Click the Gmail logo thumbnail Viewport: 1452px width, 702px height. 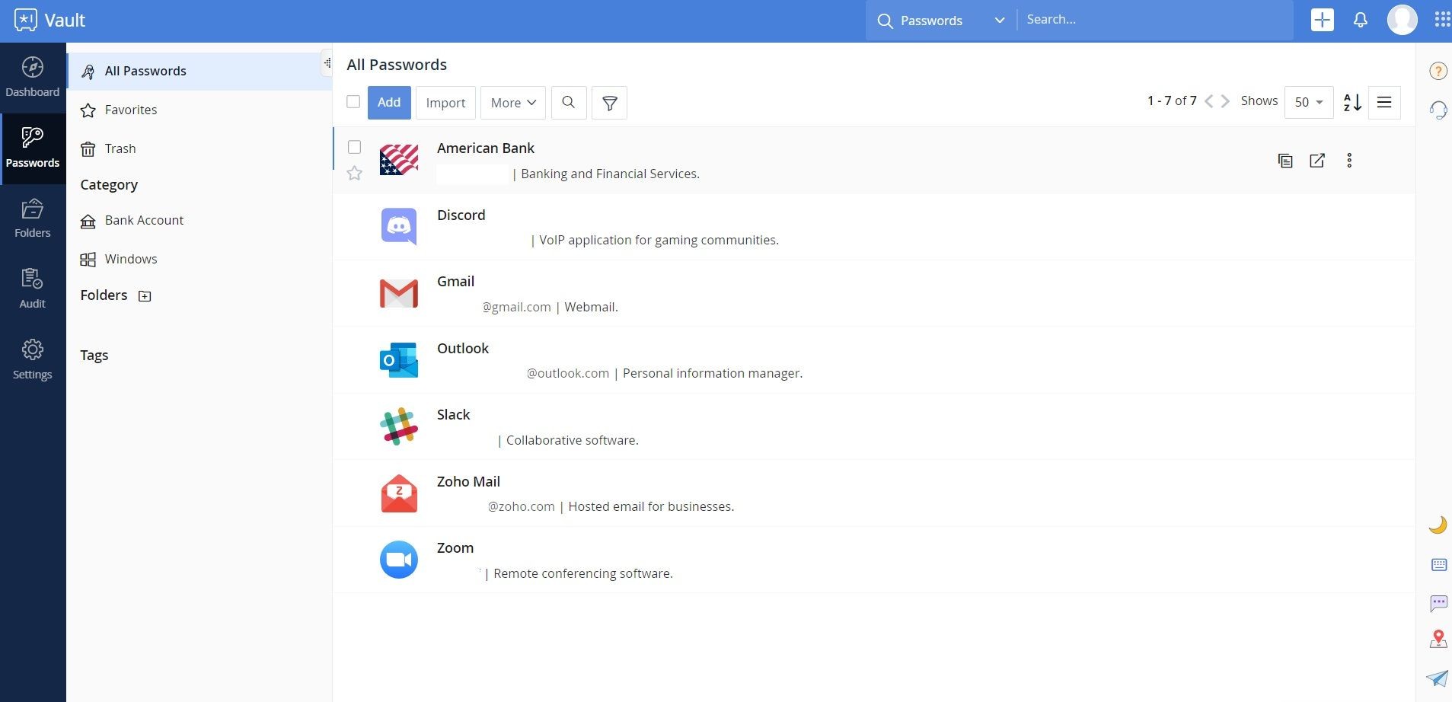[x=399, y=294]
